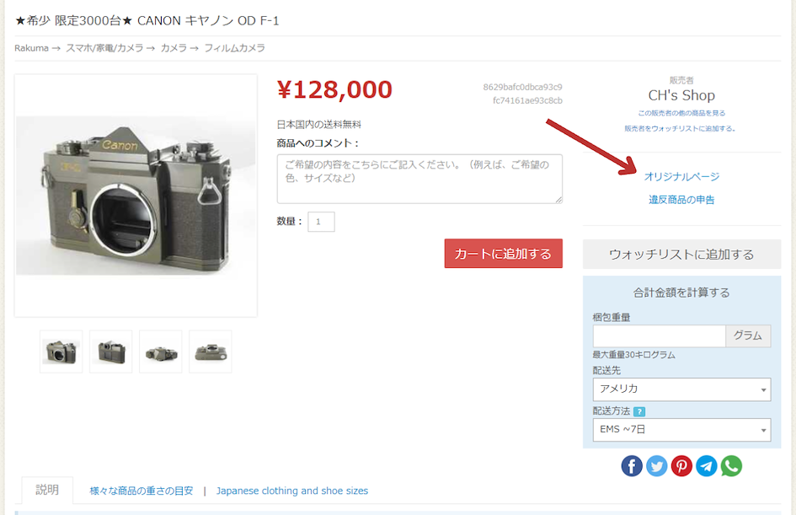
Task: Share the listing via WhatsApp
Action: point(731,466)
